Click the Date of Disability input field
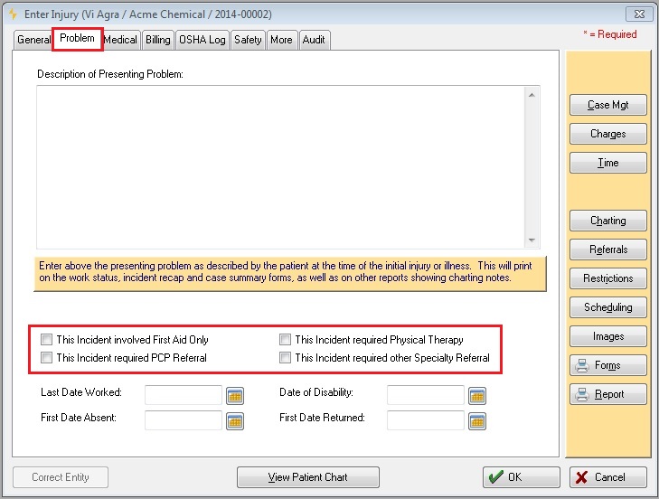659x499 pixels. [426, 395]
